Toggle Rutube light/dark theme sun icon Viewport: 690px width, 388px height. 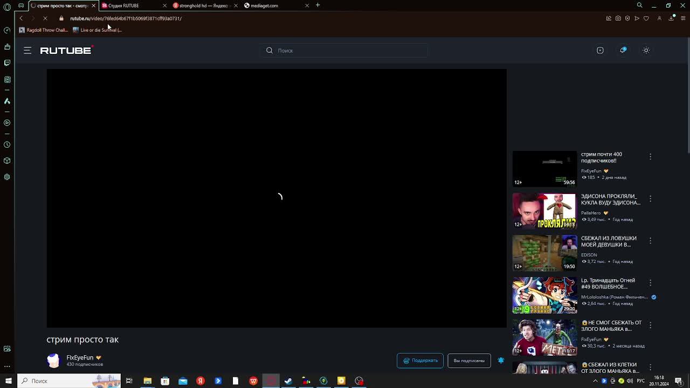(x=646, y=50)
